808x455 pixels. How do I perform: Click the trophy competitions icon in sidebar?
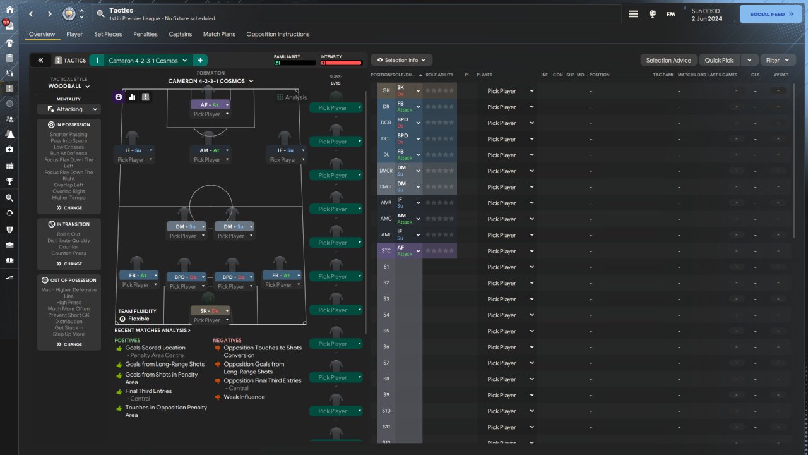pos(9,181)
